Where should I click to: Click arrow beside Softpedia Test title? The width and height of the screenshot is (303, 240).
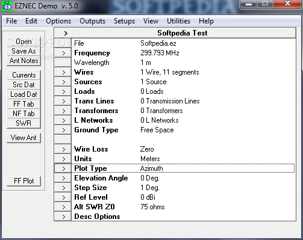click(66, 33)
